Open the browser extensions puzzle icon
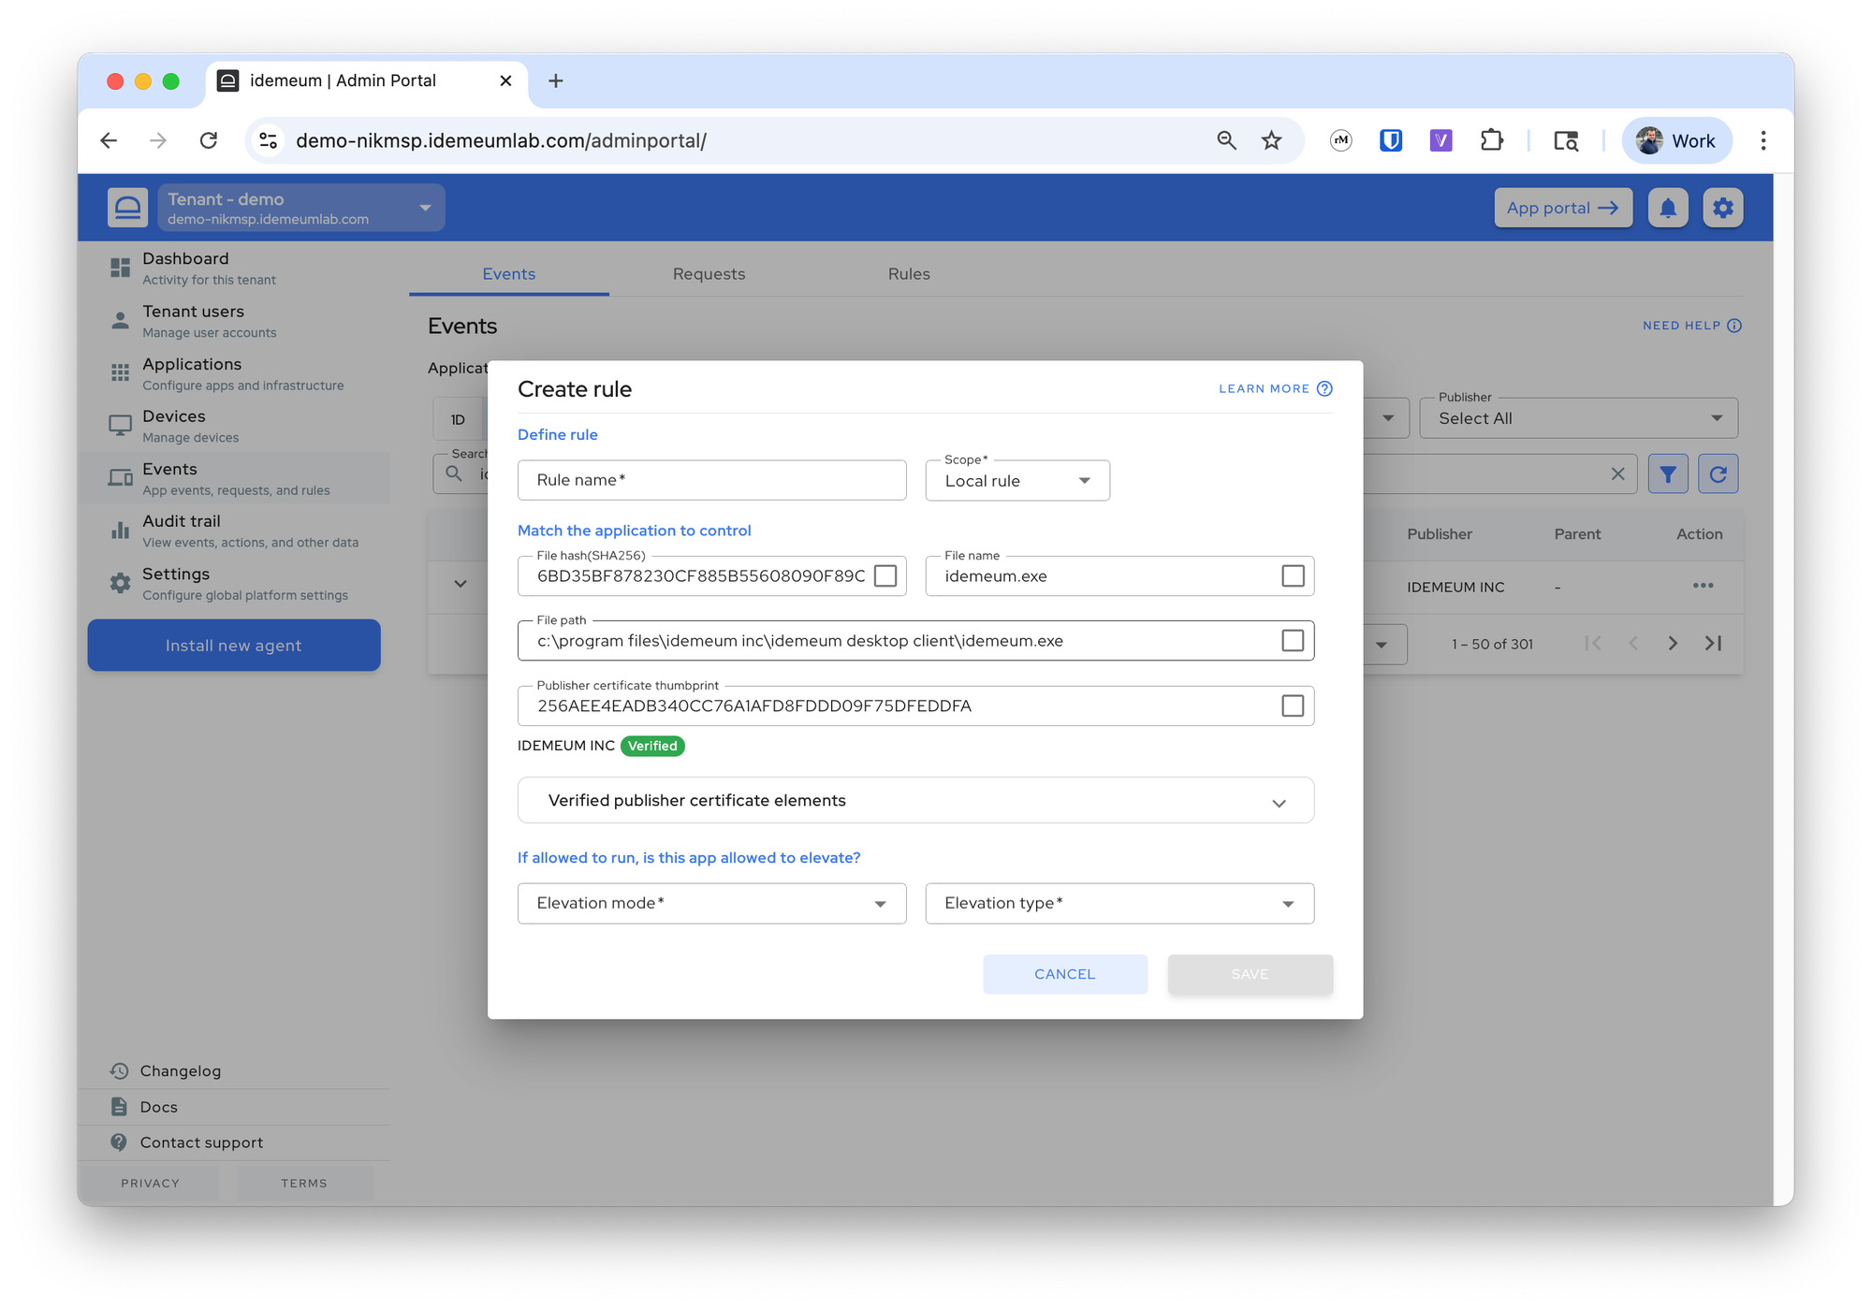 (x=1491, y=140)
